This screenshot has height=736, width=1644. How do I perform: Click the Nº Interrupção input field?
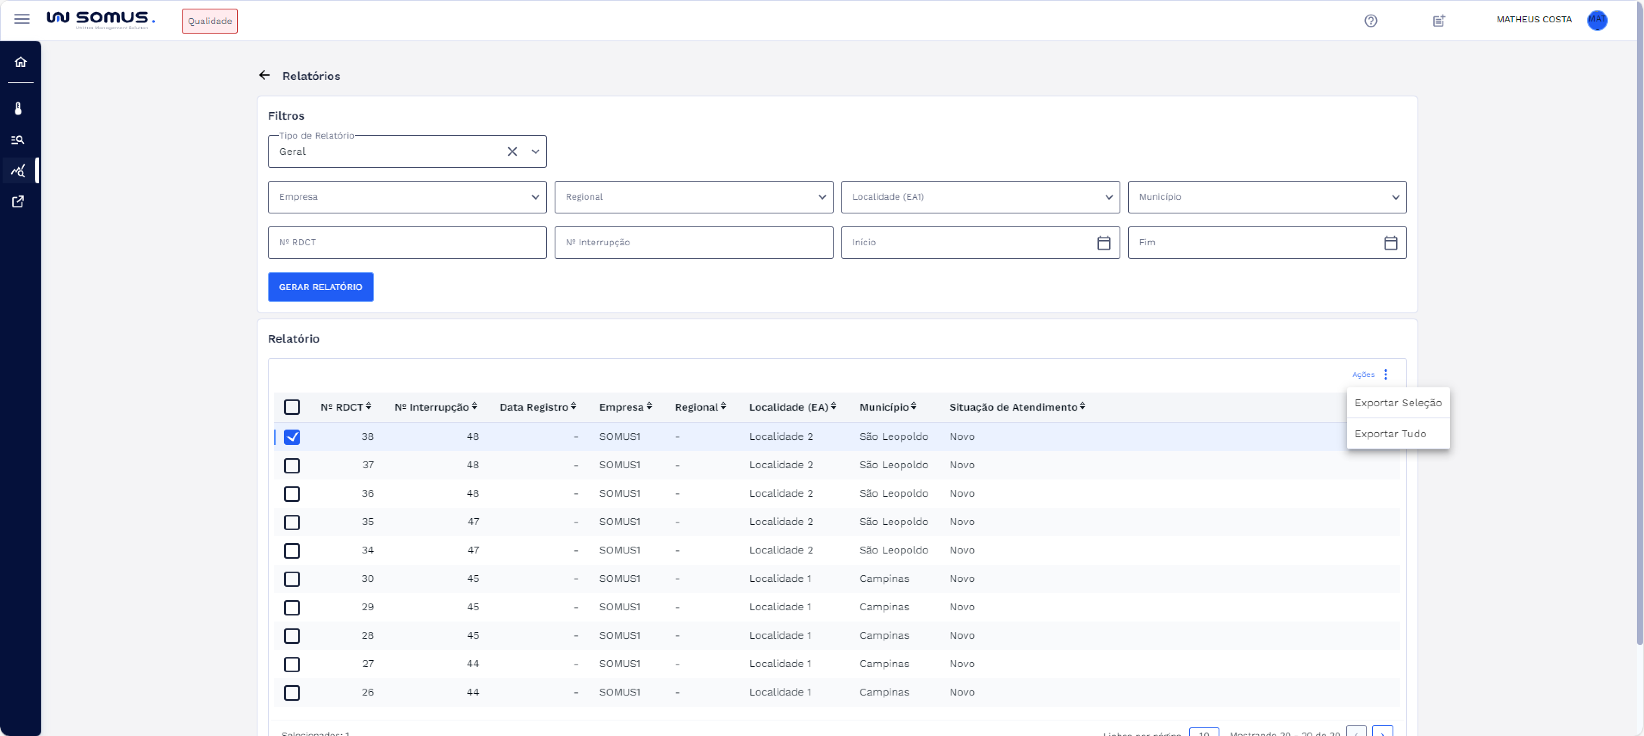coord(693,243)
